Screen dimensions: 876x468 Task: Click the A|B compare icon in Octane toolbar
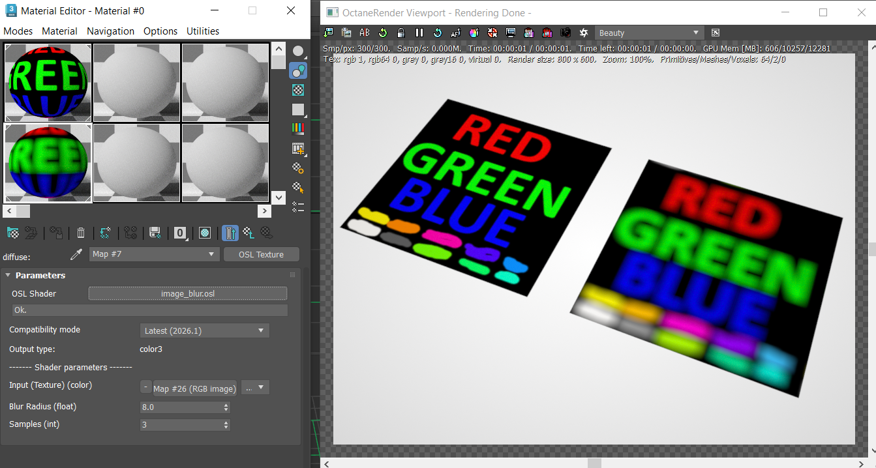pos(365,33)
